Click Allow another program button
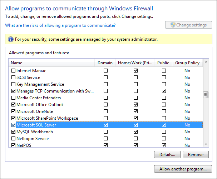217x179 pixels. tap(183, 169)
